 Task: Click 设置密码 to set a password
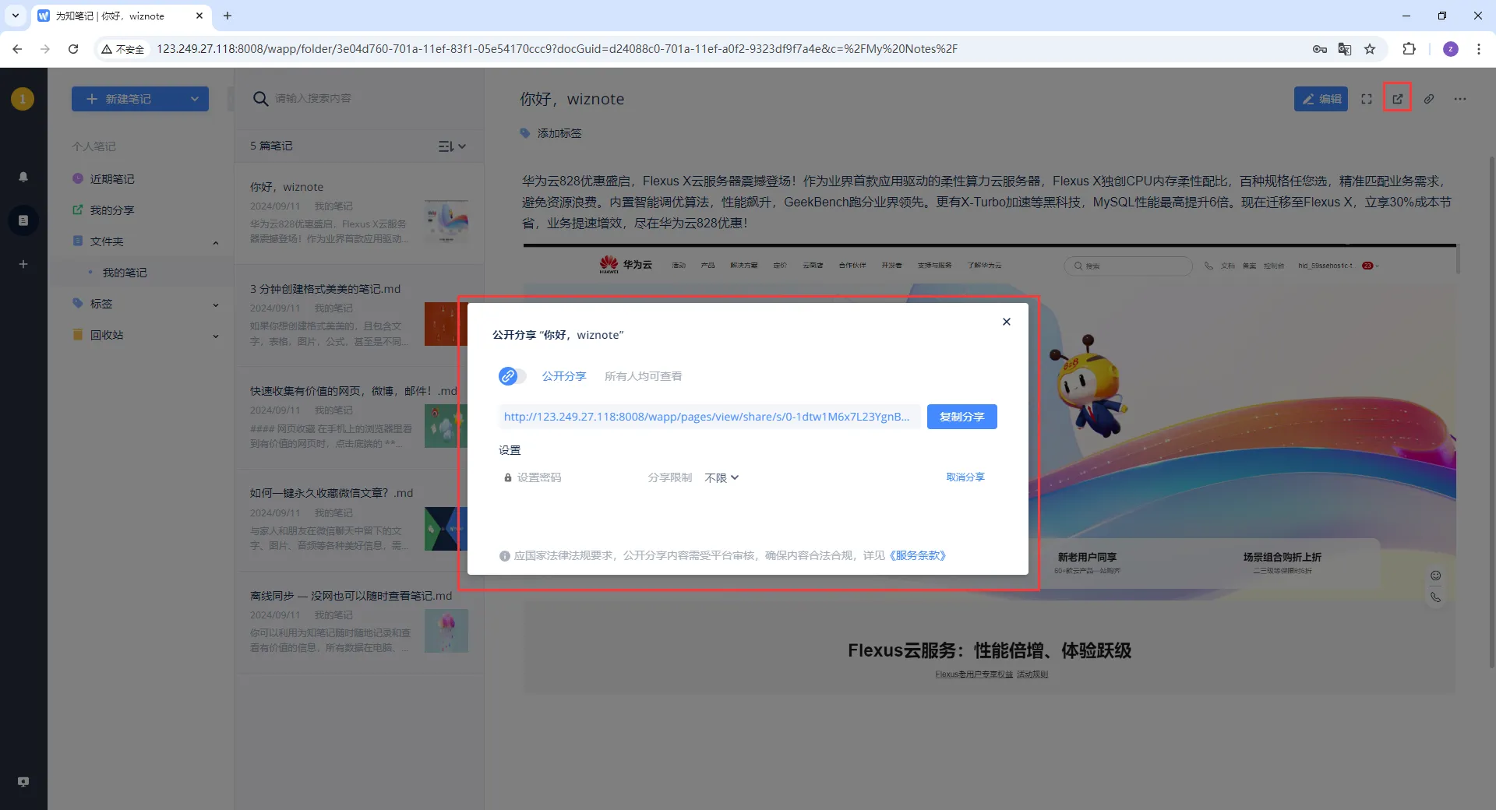click(533, 477)
